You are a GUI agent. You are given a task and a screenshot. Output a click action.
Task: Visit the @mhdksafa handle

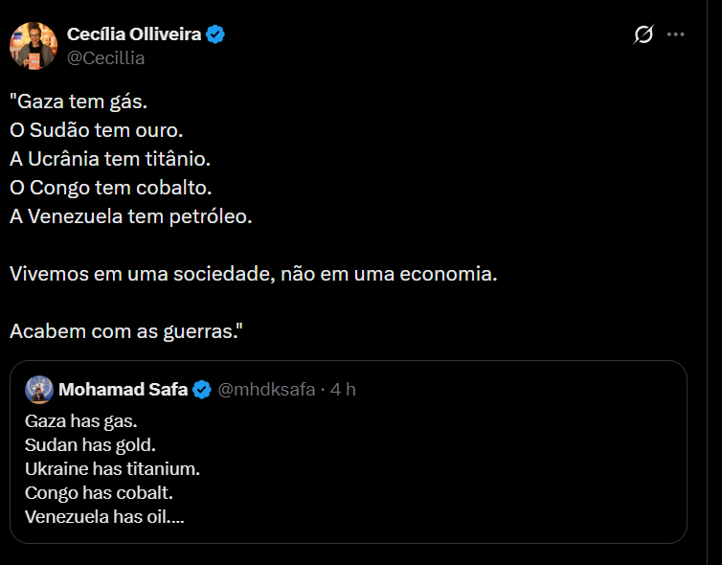(266, 389)
